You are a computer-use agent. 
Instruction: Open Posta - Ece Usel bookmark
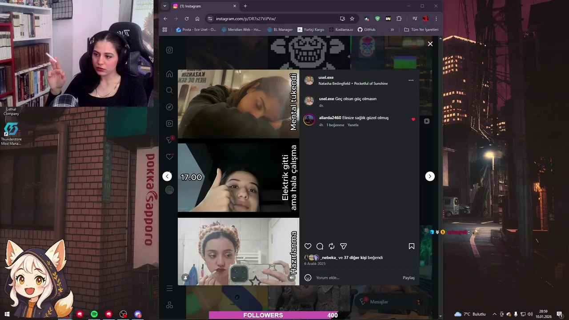point(196,30)
